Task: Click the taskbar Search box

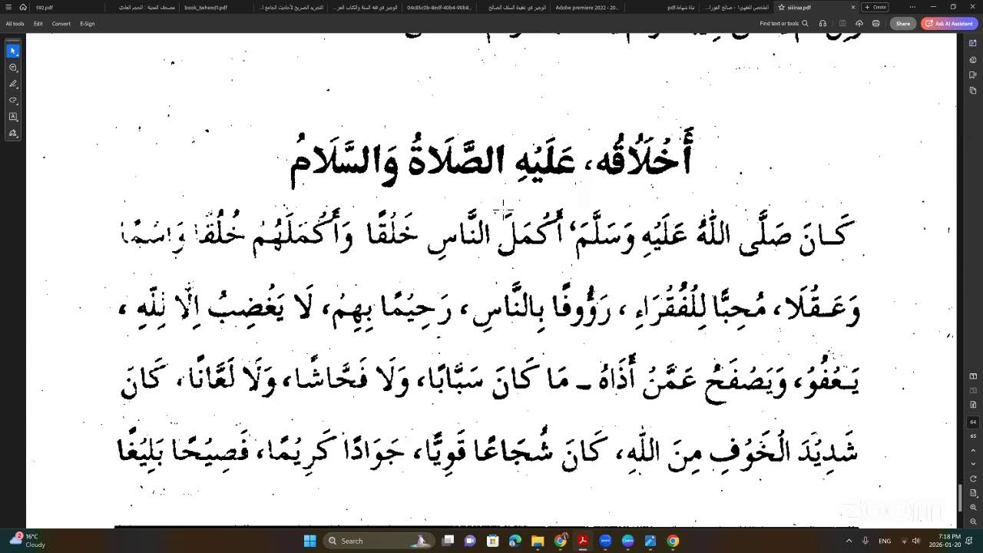Action: (378, 541)
